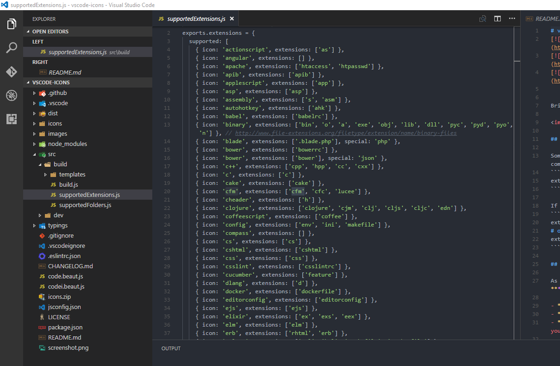
Task: Click the highlighted 'cfm' extension string
Action: click(297, 191)
